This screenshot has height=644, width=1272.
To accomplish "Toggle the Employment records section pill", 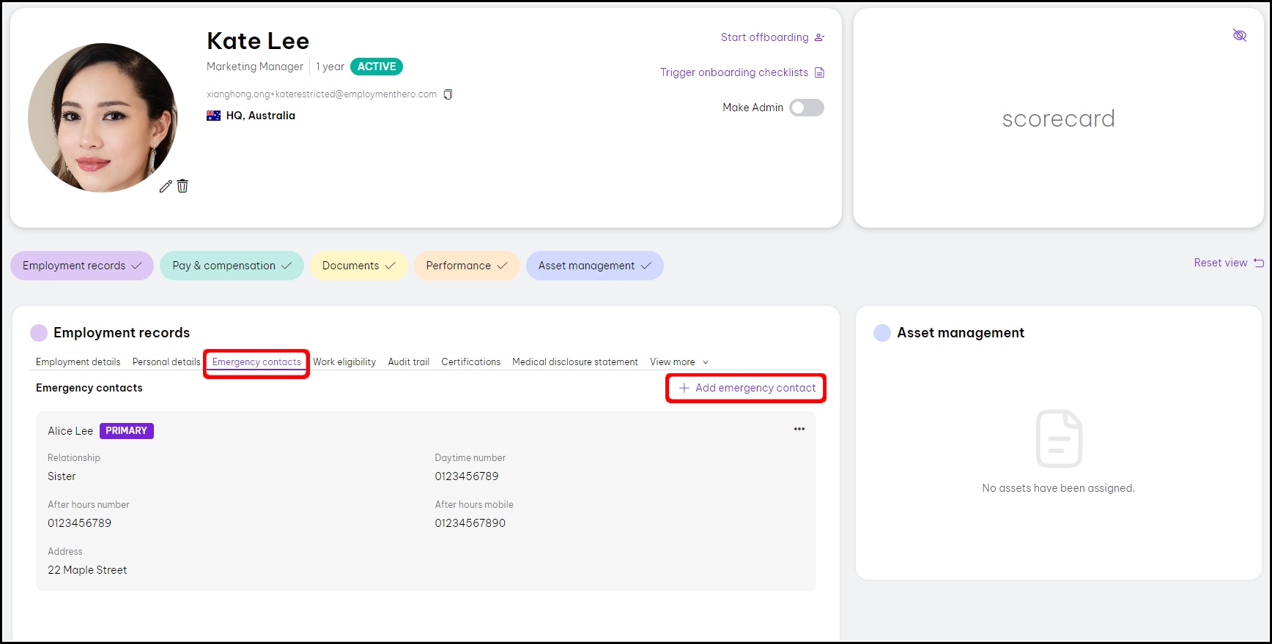I will [82, 266].
